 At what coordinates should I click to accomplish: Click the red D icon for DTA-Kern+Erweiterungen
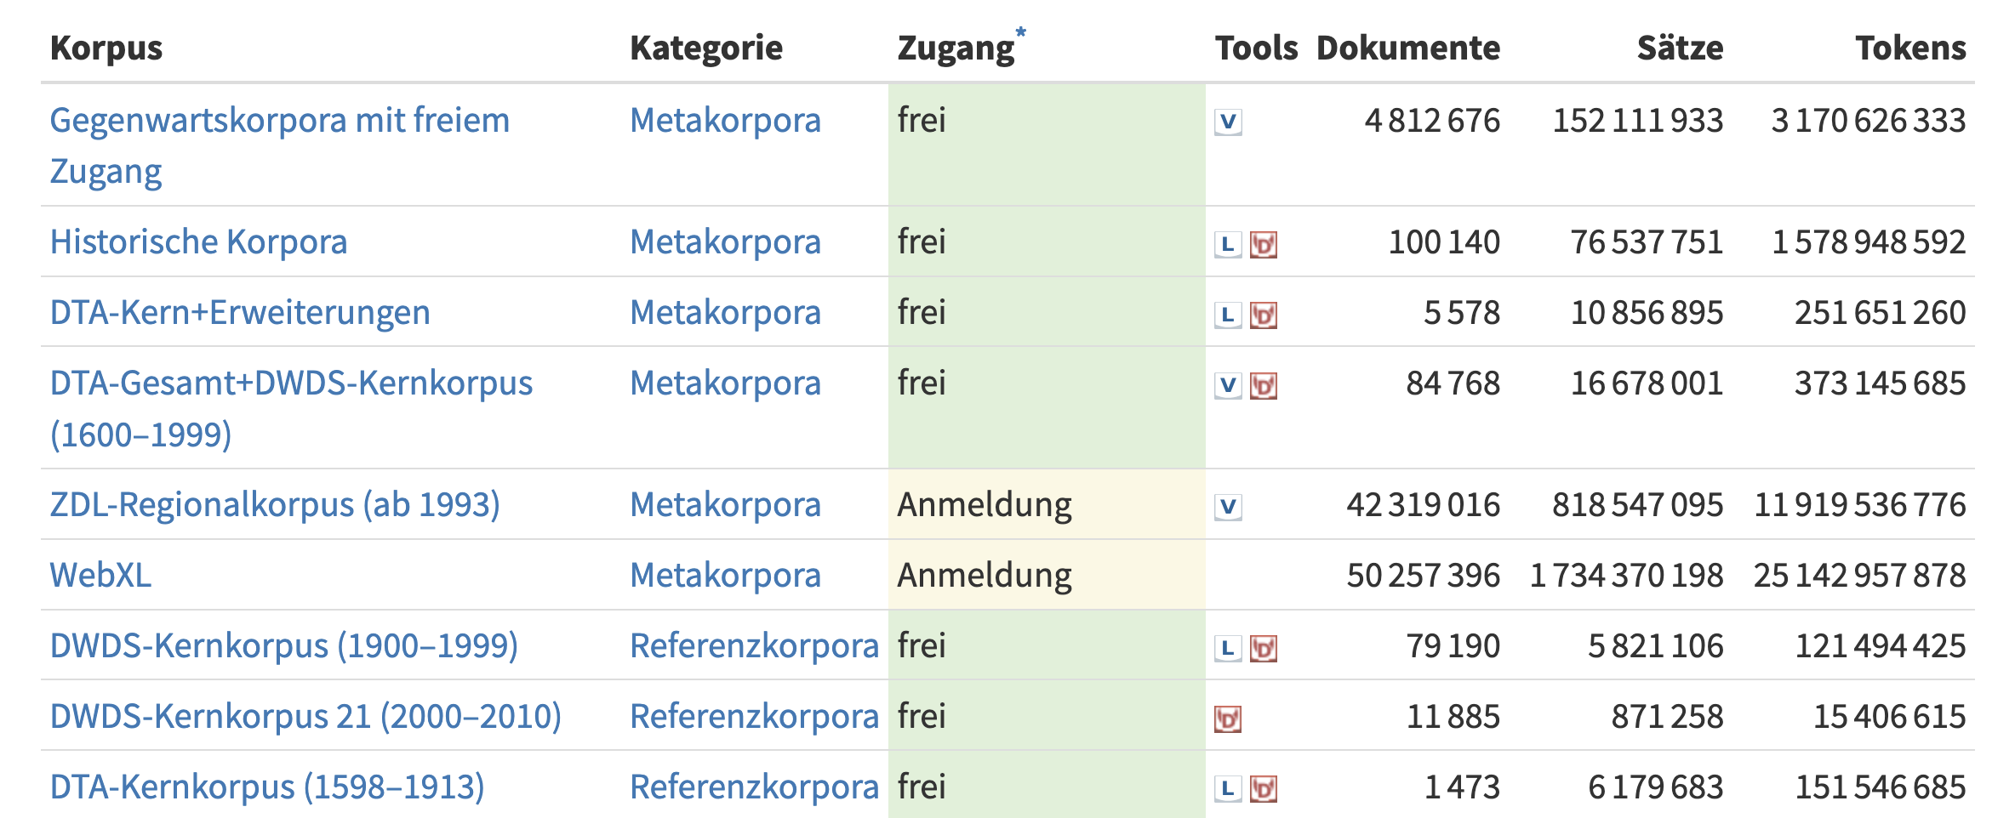pyautogui.click(x=1264, y=315)
